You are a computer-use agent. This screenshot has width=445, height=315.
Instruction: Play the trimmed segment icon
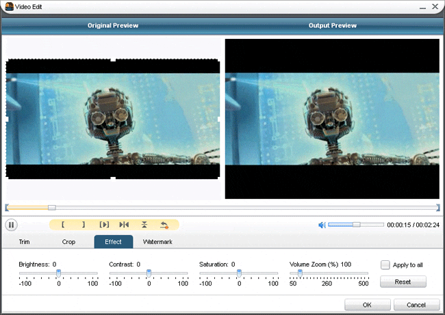pyautogui.click(x=104, y=225)
